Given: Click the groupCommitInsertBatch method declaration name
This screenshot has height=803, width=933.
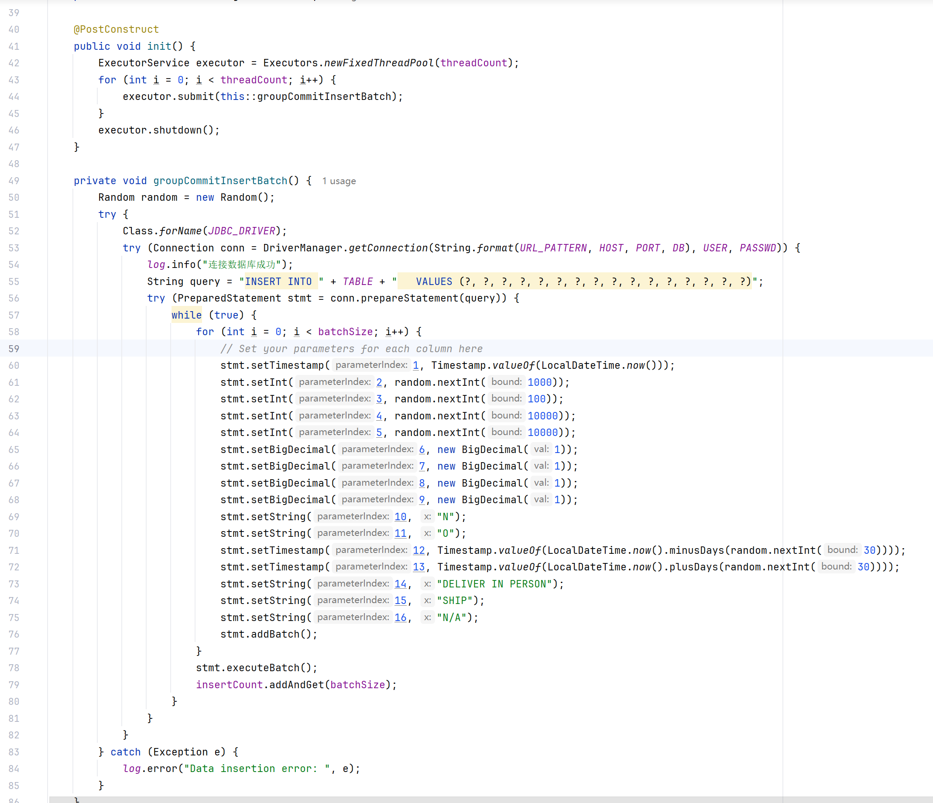Looking at the screenshot, I should pyautogui.click(x=220, y=181).
